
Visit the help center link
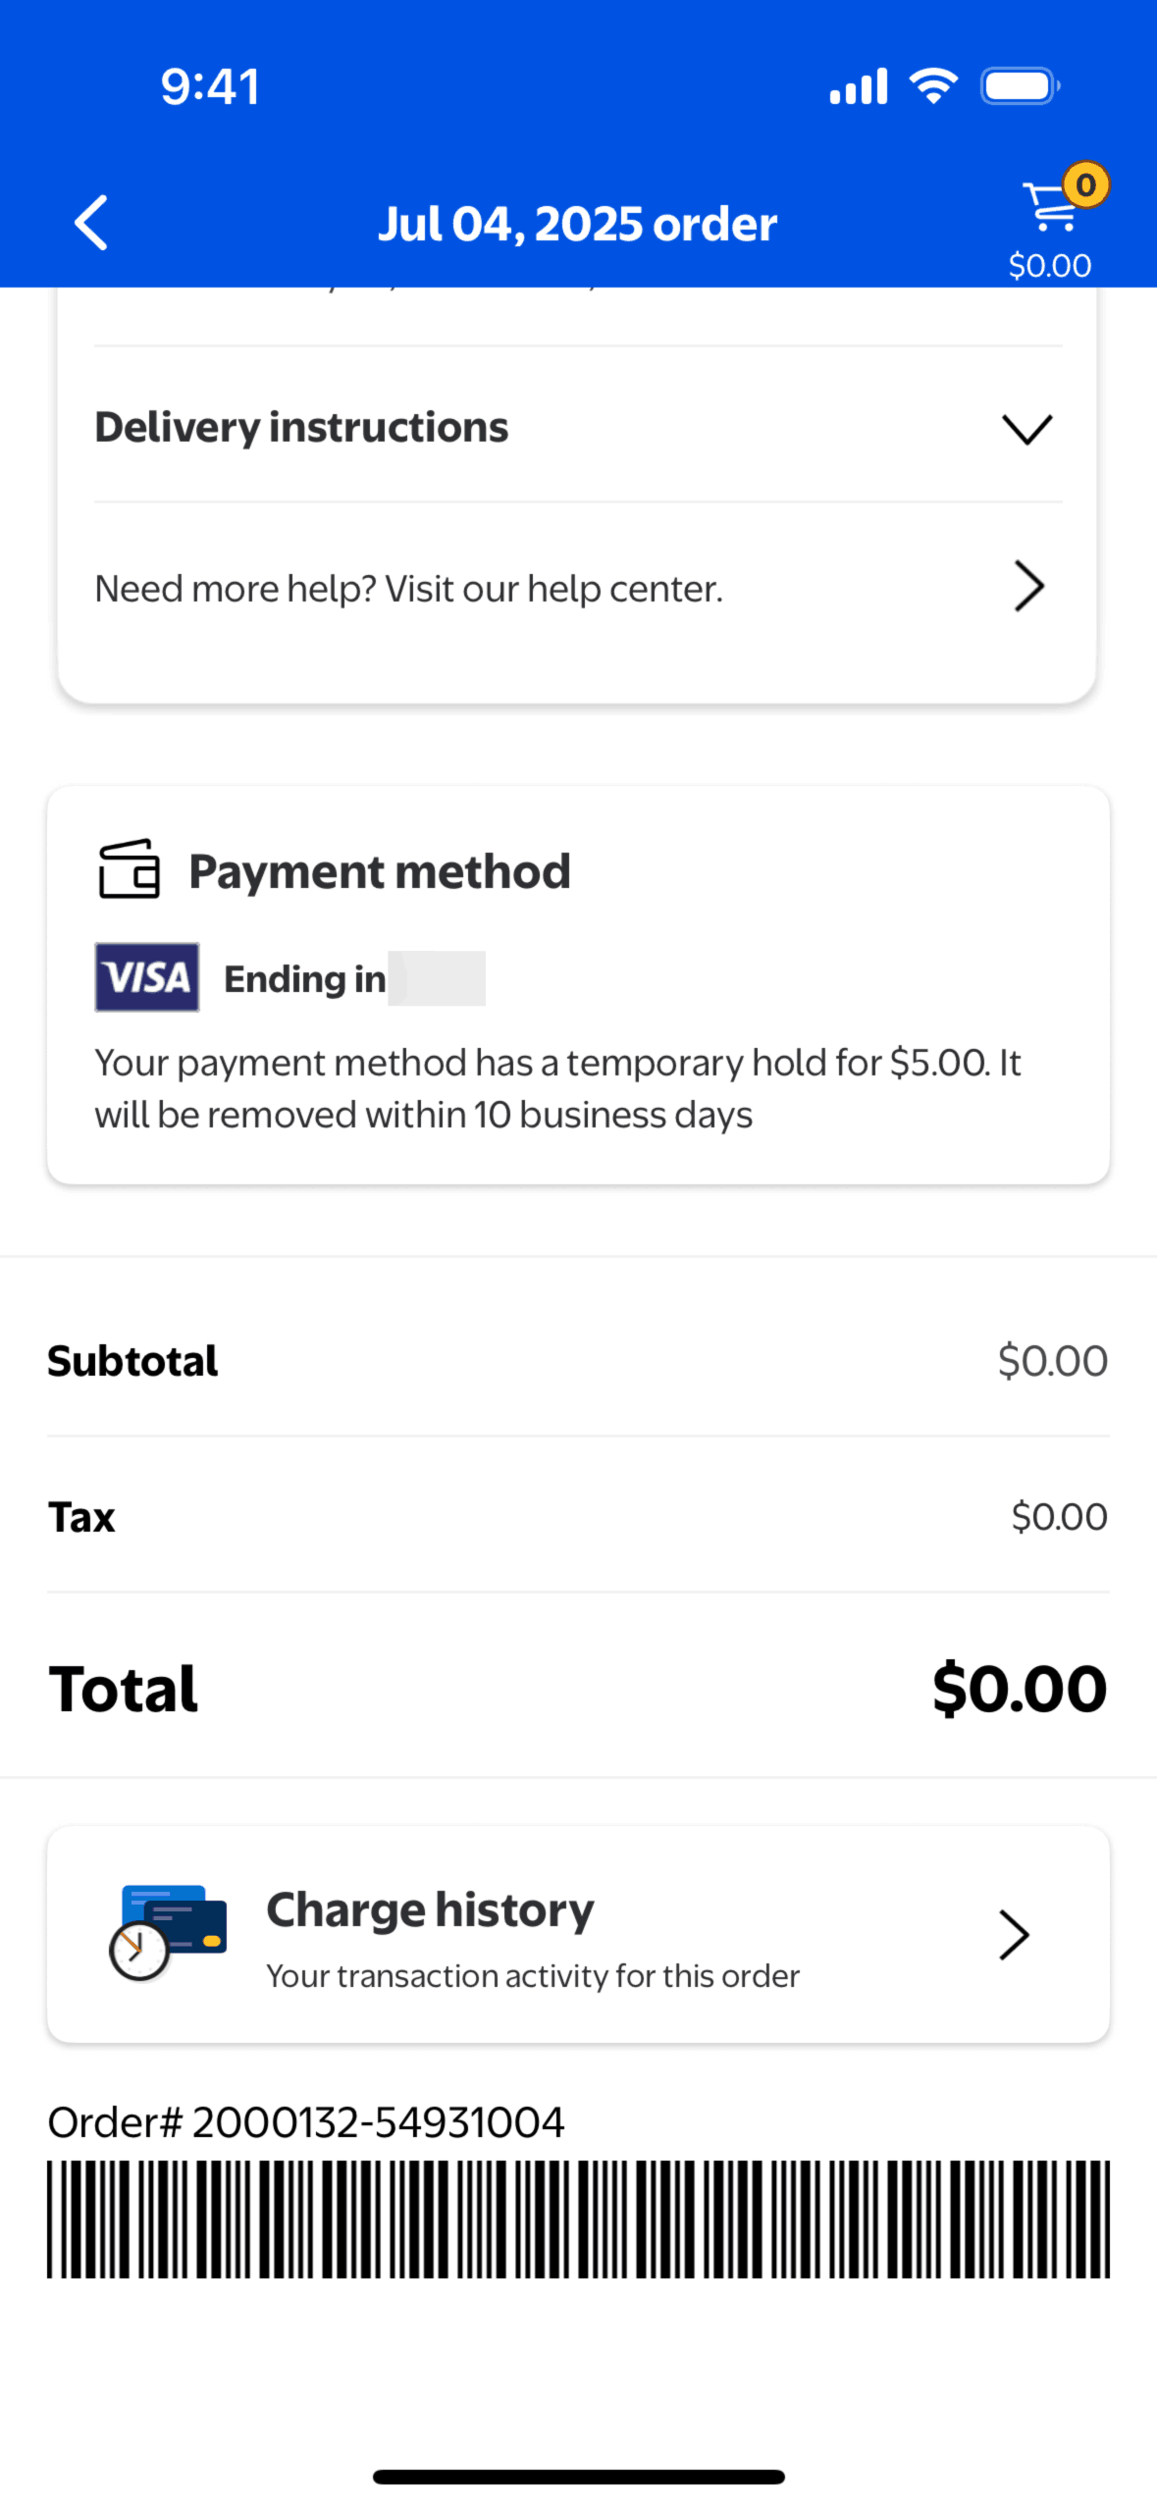[x=408, y=589]
